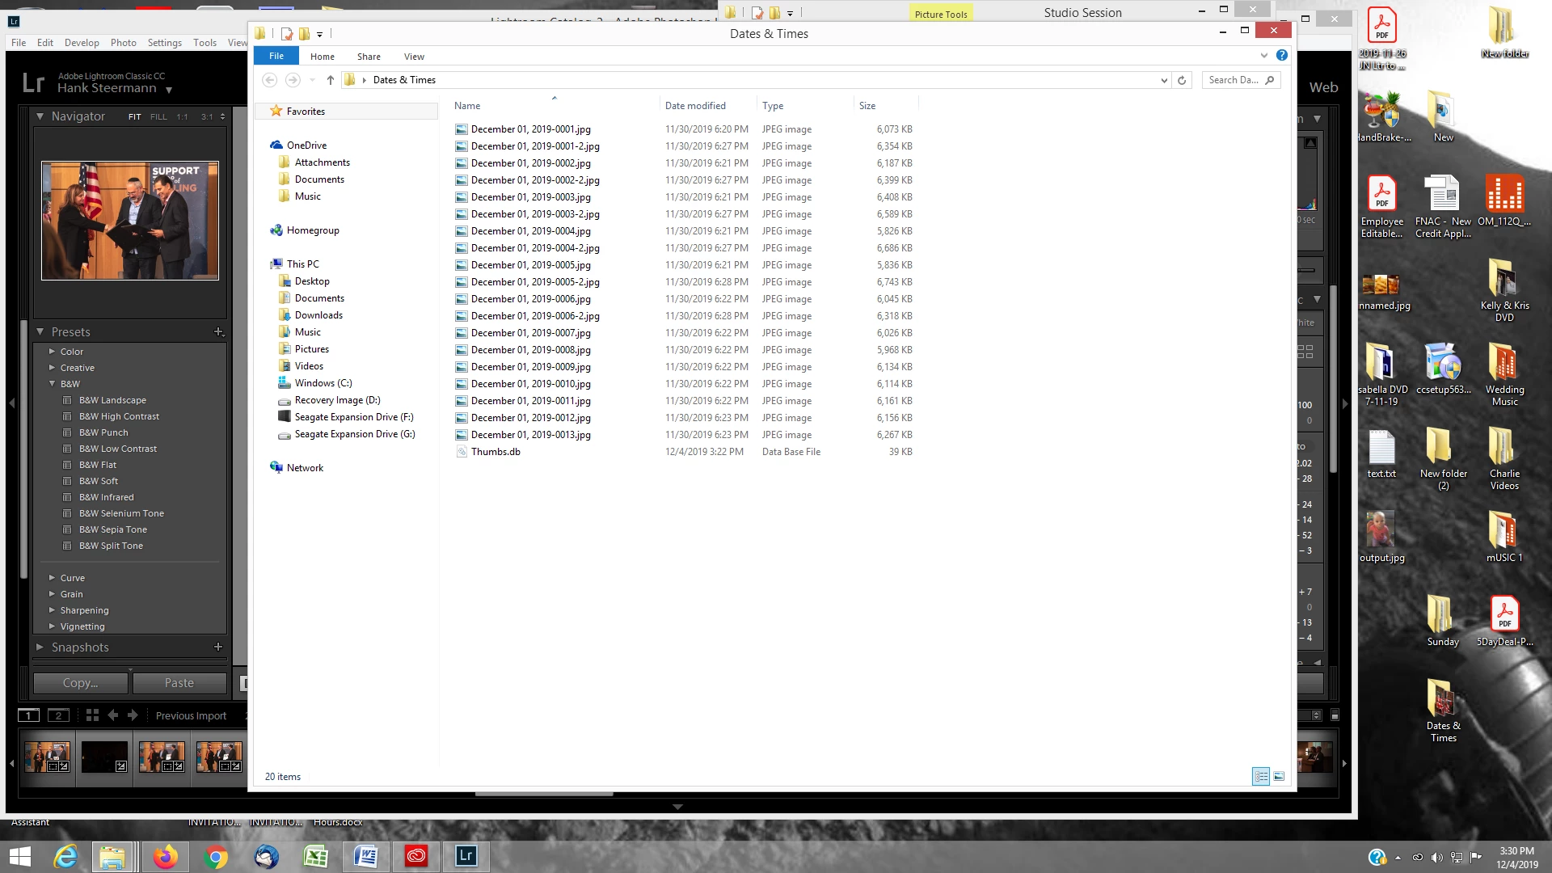Refresh the Dates & Times folder
The height and width of the screenshot is (873, 1552).
pos(1182,80)
